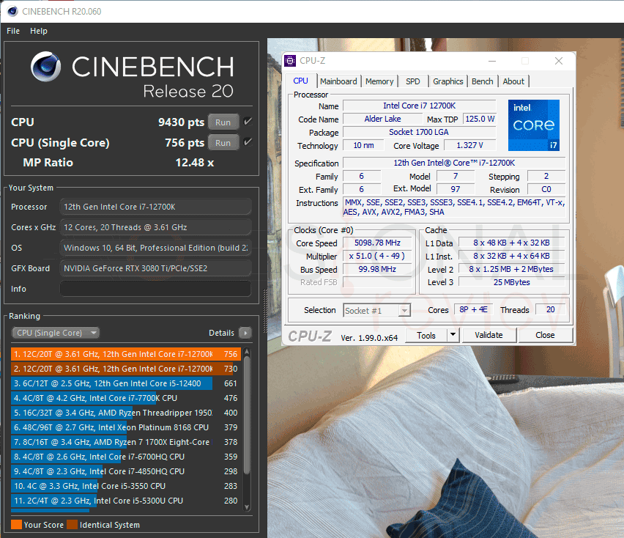
Task: Click the Level 3 cache value 25 MBytes
Action: [x=512, y=282]
